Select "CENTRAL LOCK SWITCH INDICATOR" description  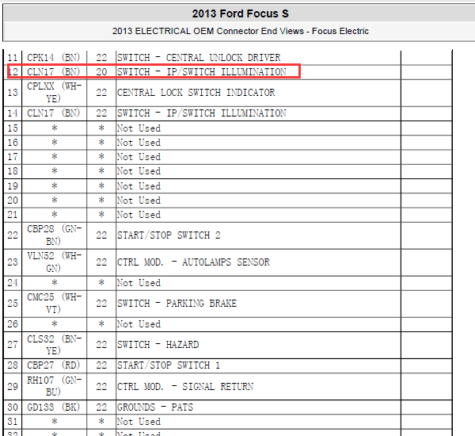(196, 92)
